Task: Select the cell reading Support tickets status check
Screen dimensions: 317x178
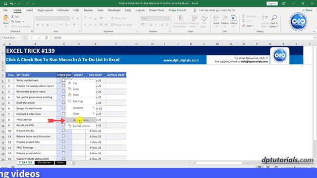Action: (35, 159)
